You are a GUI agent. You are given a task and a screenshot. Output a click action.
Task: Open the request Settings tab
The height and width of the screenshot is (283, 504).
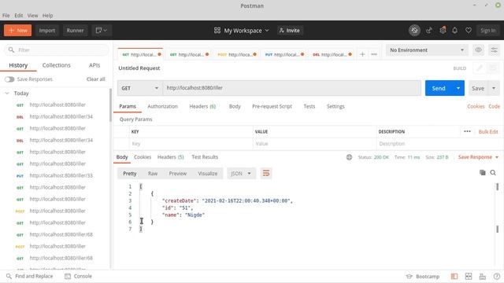[335, 107]
